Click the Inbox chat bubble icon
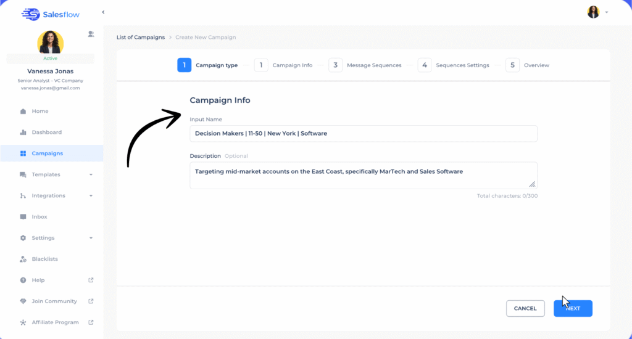 [x=23, y=217]
